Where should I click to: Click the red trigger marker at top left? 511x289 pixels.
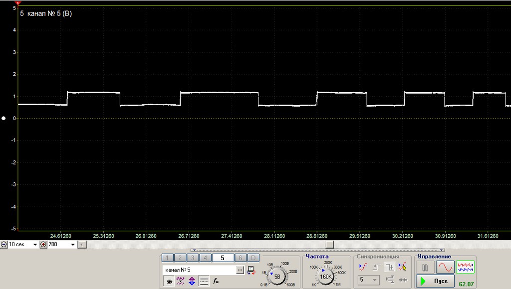pos(18,3)
